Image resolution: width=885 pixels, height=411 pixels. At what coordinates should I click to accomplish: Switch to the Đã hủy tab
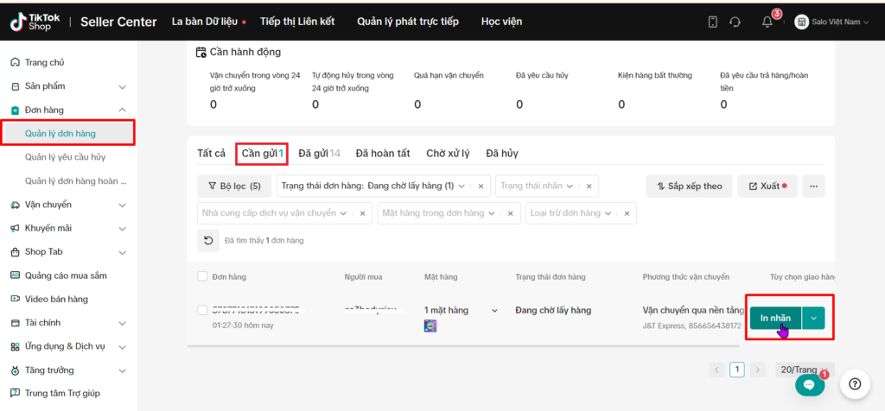coord(502,154)
